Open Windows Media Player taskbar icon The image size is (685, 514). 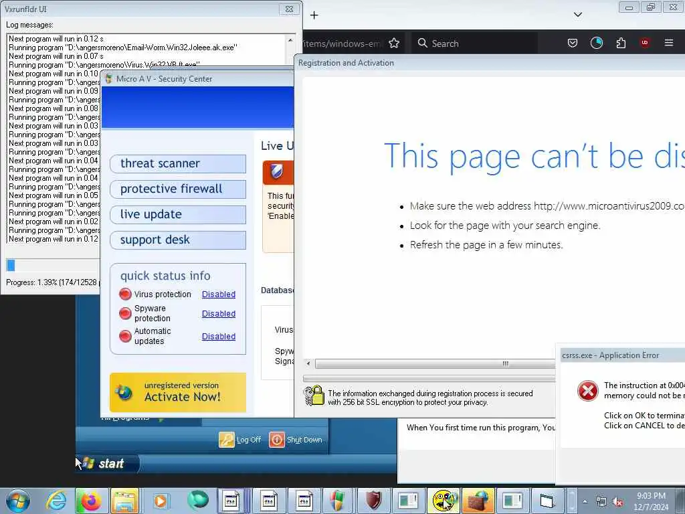160,501
